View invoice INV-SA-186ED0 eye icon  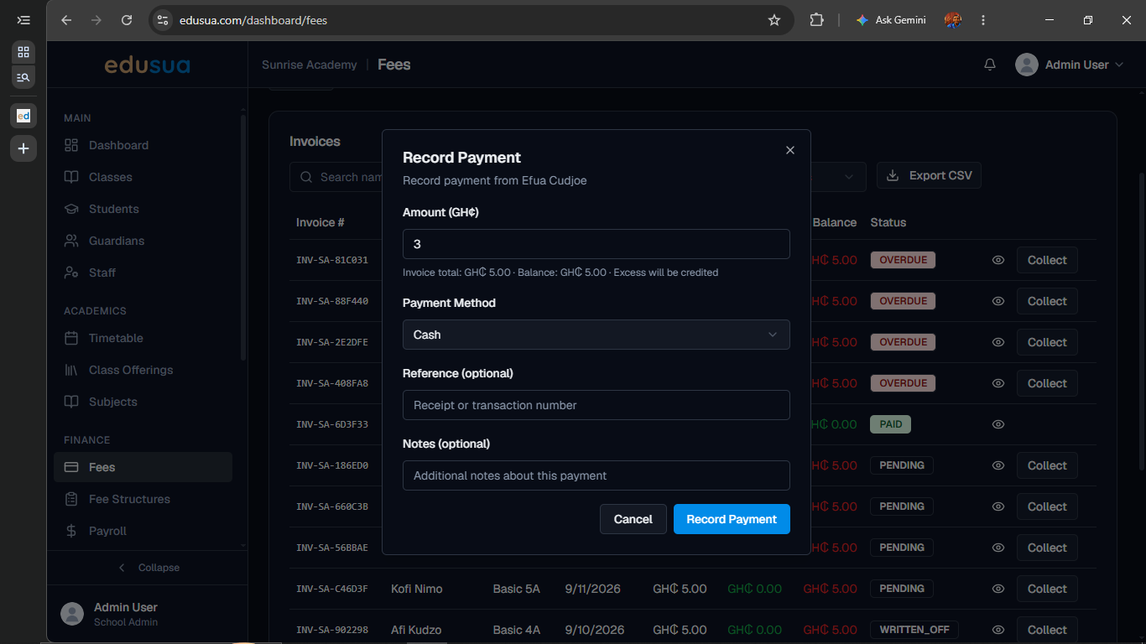click(998, 465)
